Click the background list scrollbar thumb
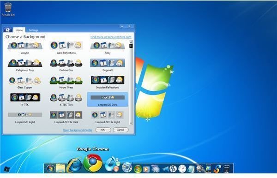 tap(131, 46)
